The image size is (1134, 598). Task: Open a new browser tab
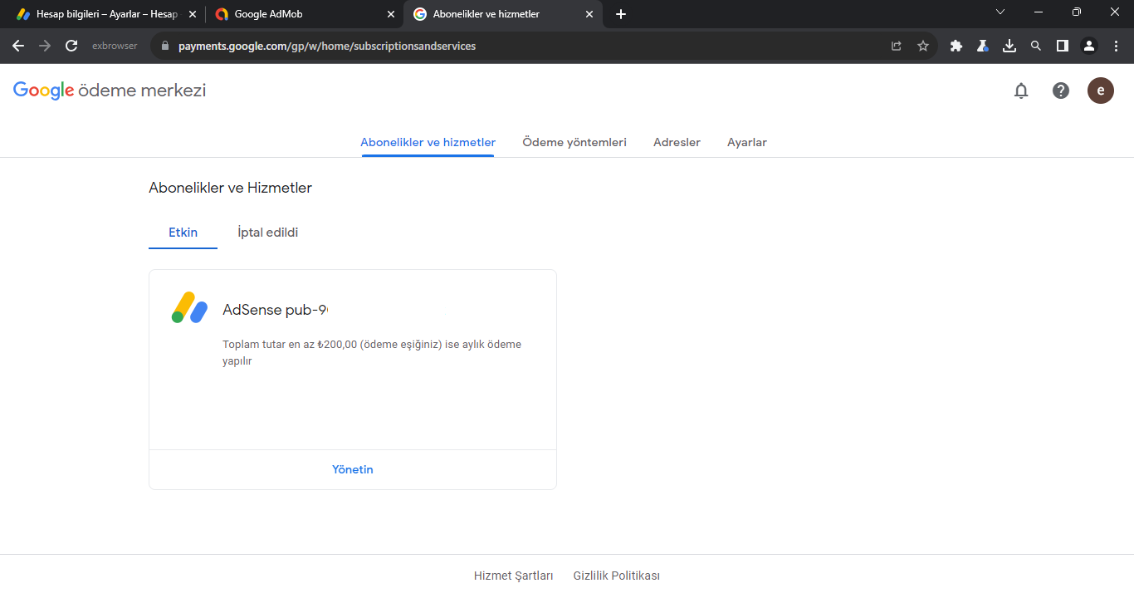point(621,14)
